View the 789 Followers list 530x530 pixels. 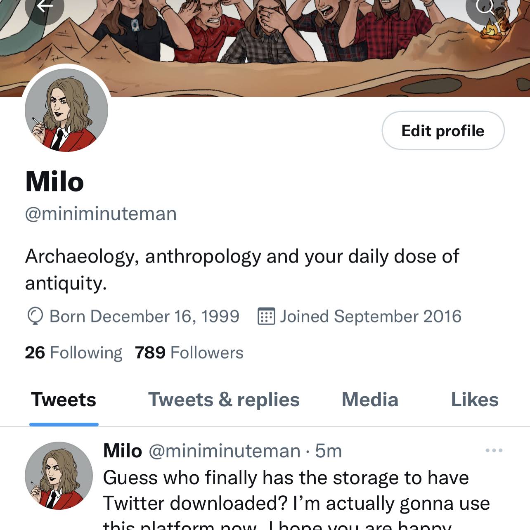[189, 353]
